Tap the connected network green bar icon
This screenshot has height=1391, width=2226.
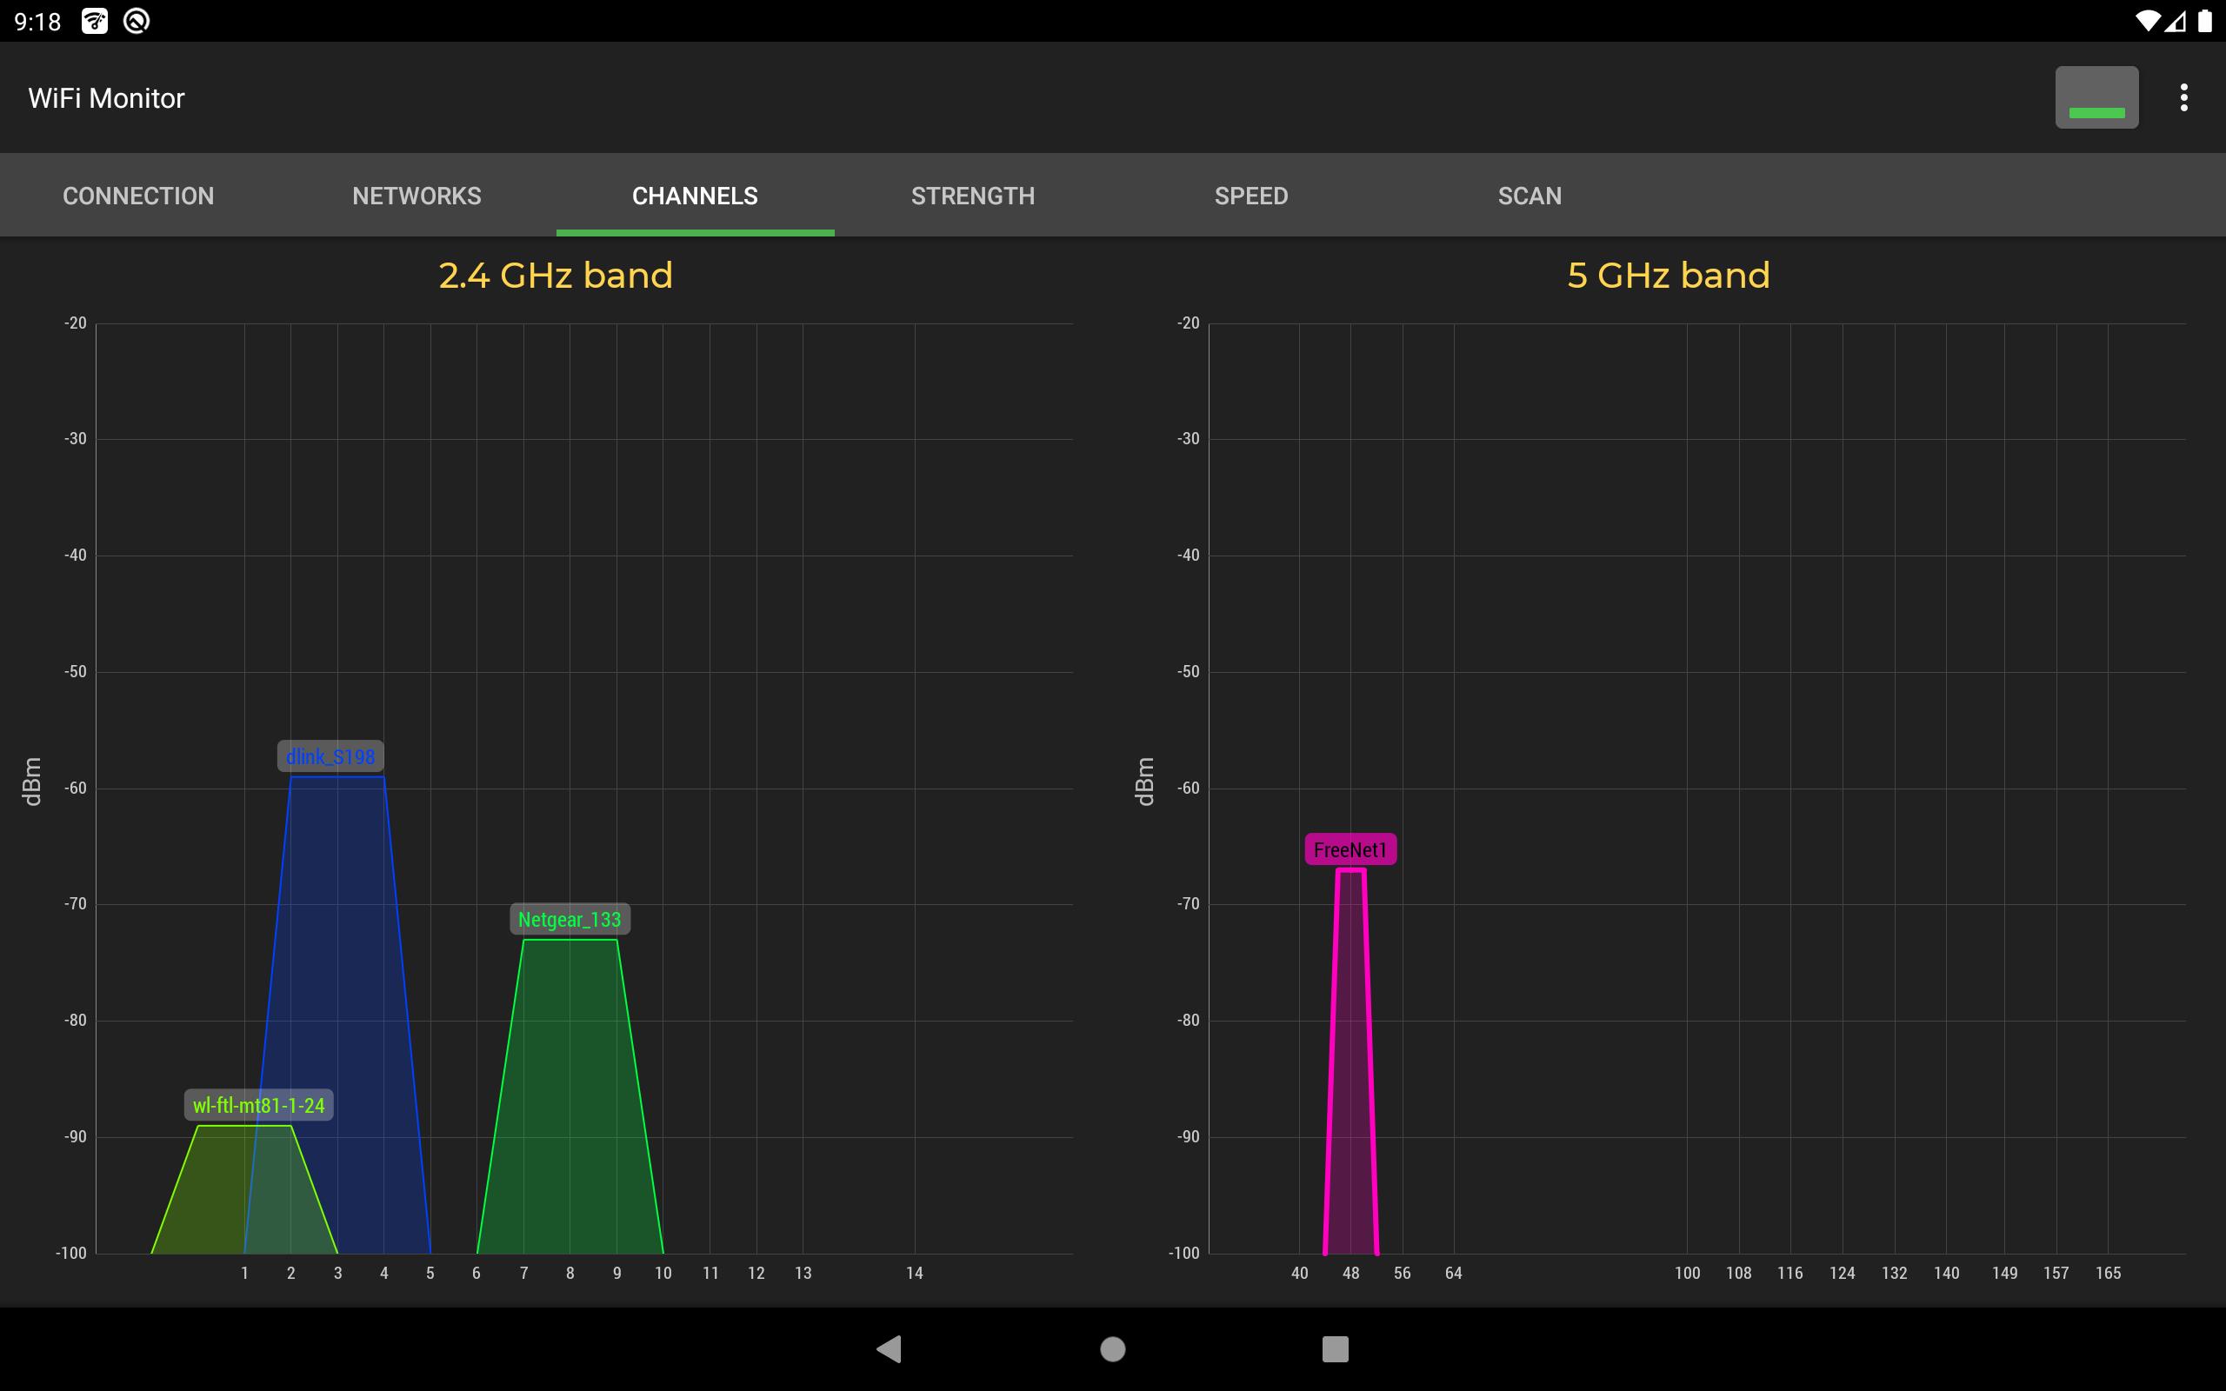[x=2095, y=97]
